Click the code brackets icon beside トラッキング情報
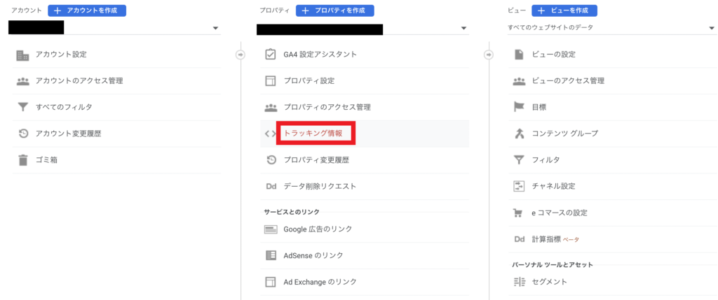This screenshot has width=718, height=300. coord(270,134)
